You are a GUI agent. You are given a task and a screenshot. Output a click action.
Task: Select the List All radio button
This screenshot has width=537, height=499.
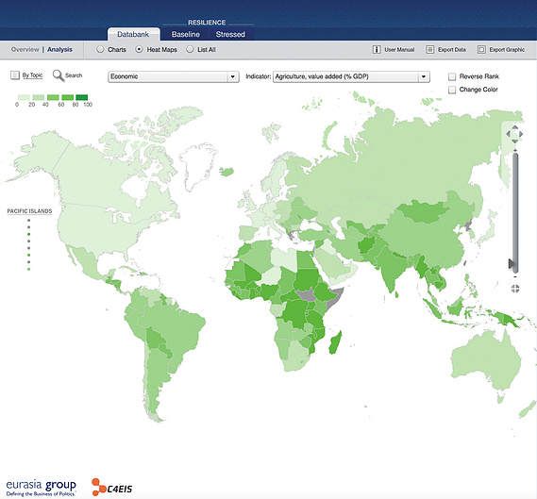pyautogui.click(x=190, y=49)
